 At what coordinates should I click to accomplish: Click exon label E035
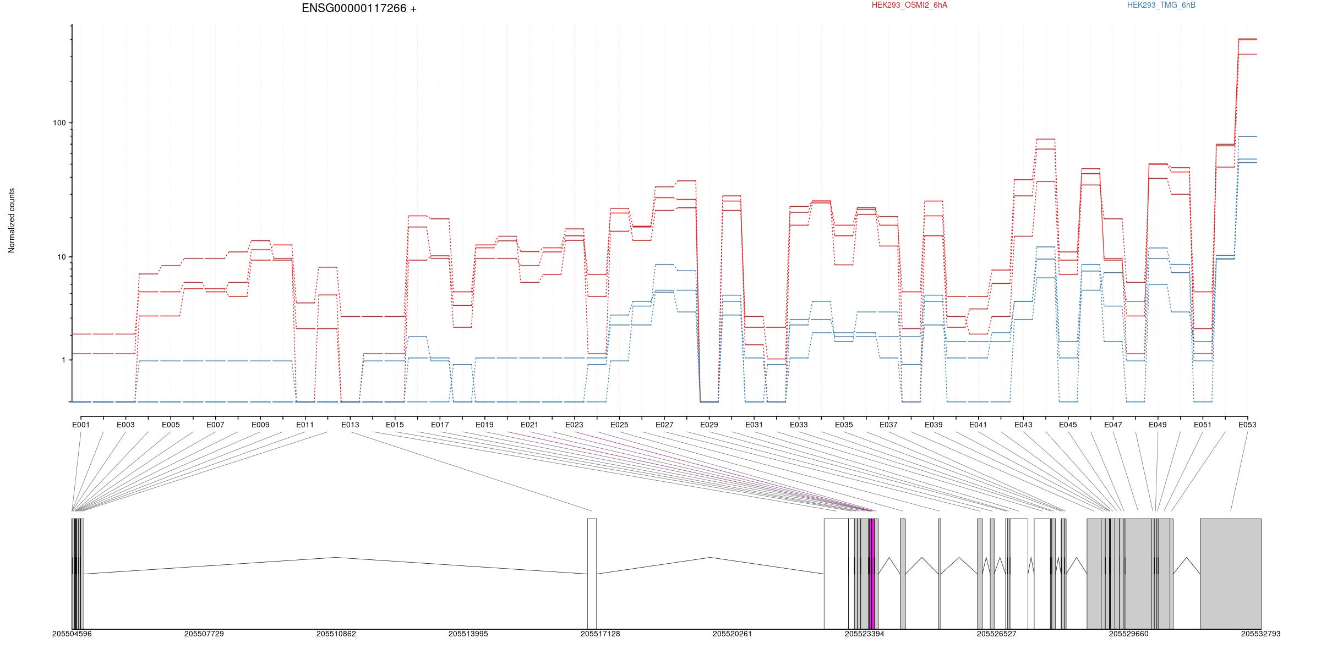(x=844, y=425)
